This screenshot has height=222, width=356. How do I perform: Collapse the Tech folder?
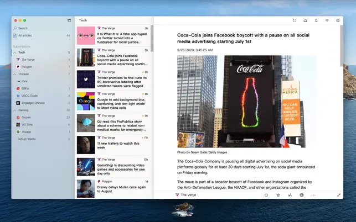[14, 52]
